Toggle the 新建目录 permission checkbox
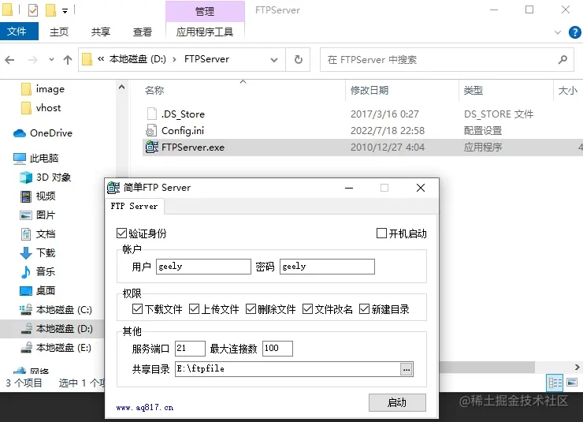The height and width of the screenshot is (422, 583). pos(364,309)
